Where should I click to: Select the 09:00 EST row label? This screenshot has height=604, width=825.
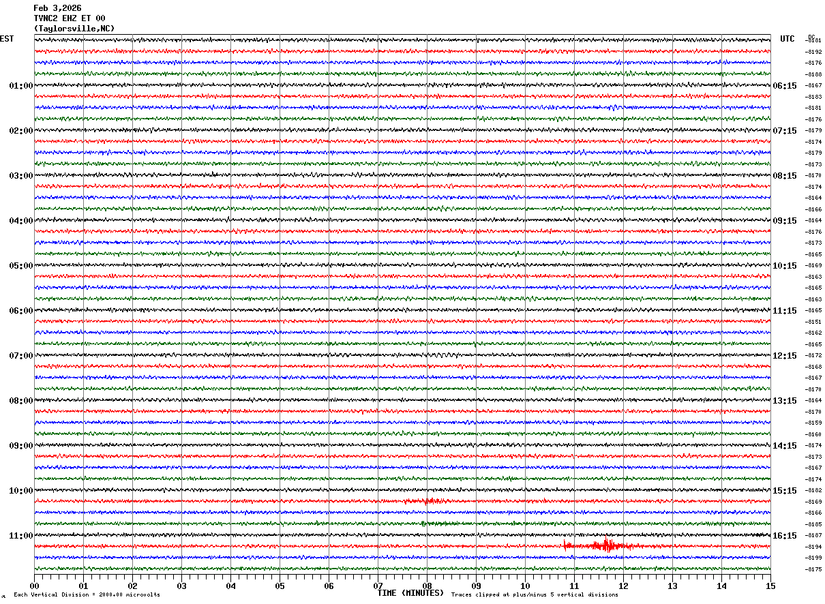[21, 446]
